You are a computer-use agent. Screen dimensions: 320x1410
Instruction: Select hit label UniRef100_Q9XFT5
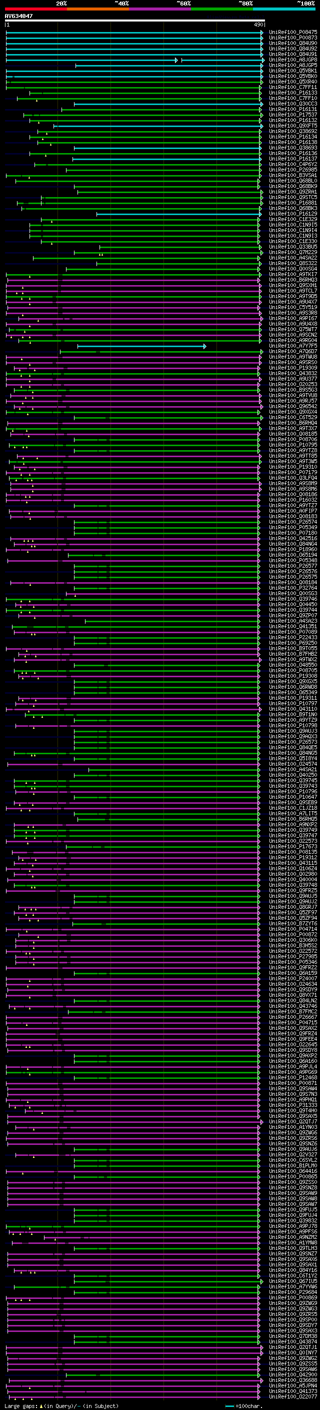[x=293, y=126]
